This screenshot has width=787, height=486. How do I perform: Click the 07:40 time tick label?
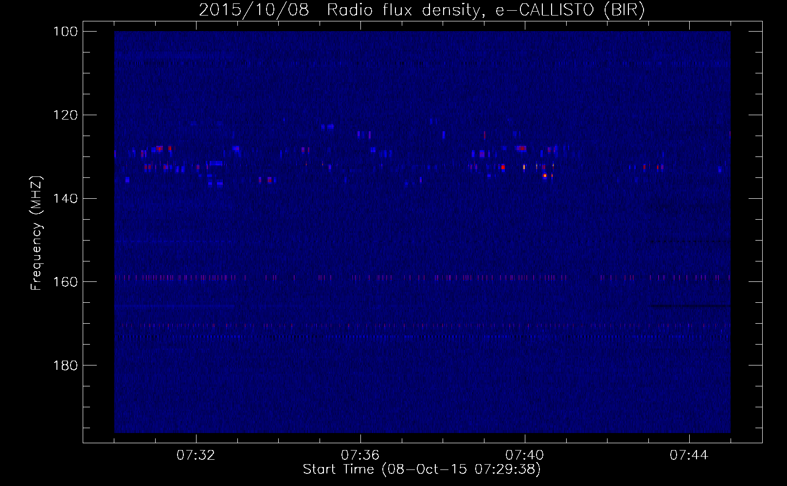[525, 455]
